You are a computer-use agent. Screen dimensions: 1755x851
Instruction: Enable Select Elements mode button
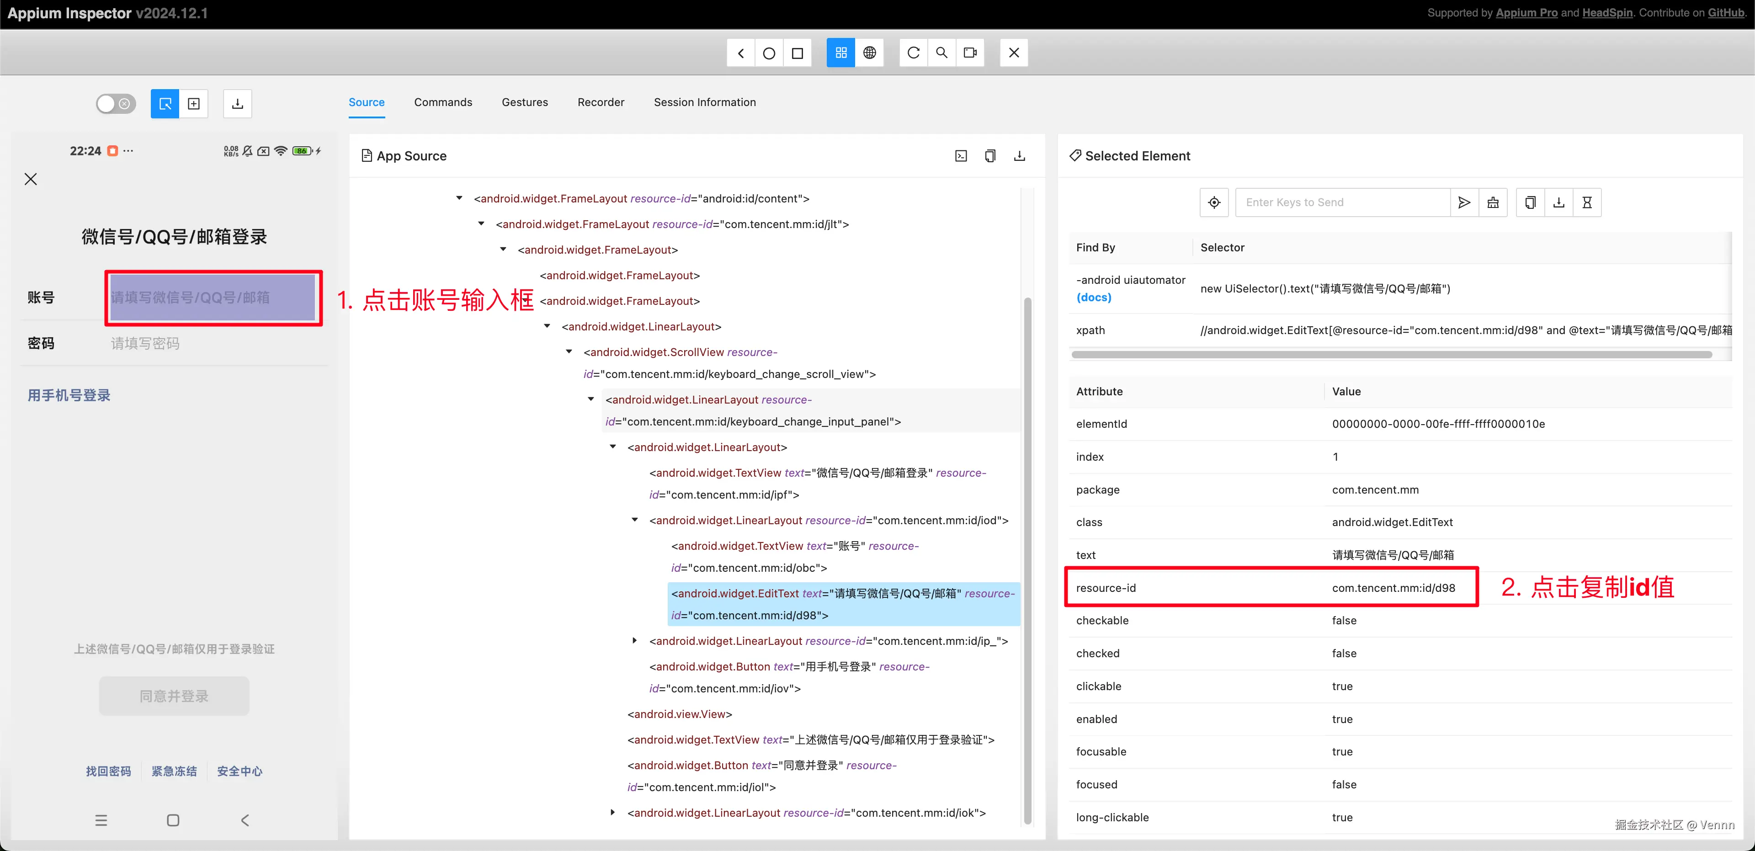[x=165, y=104]
